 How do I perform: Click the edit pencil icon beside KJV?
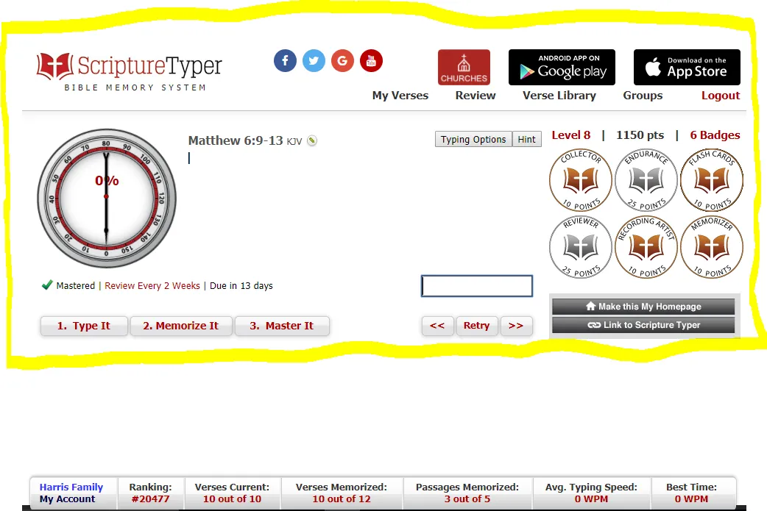311,140
